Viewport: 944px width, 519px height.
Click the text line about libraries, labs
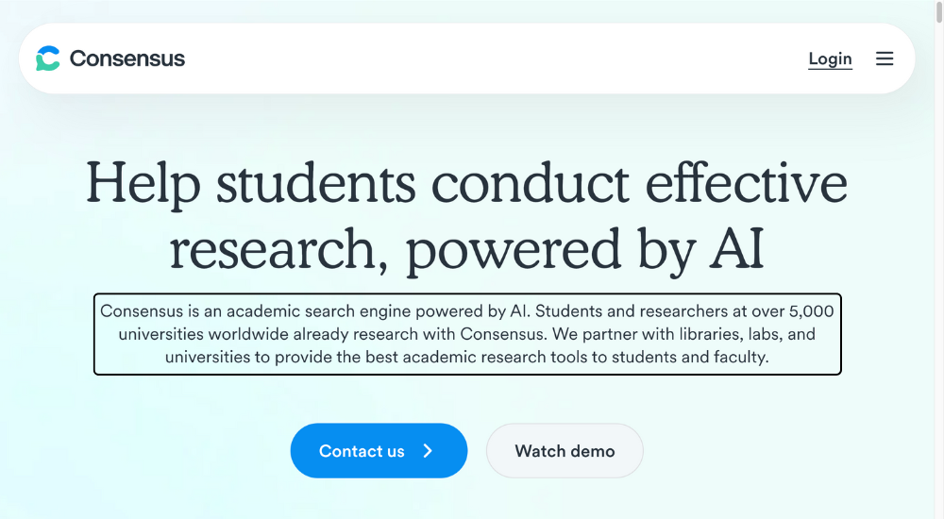point(466,334)
